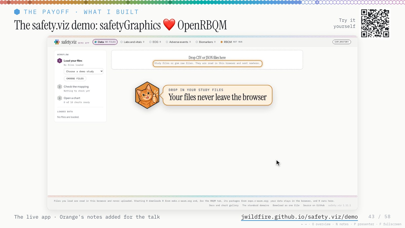Click the safety.viz flower logo icon
Screen dimensions: 405x228
click(x=57, y=42)
